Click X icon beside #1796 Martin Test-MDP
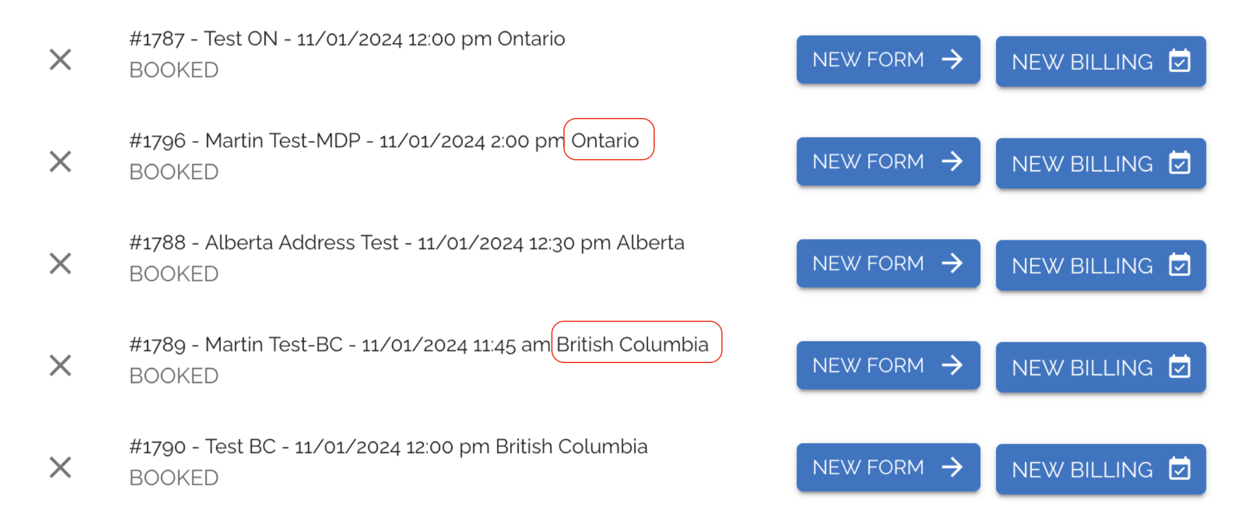The image size is (1243, 524). point(61,162)
